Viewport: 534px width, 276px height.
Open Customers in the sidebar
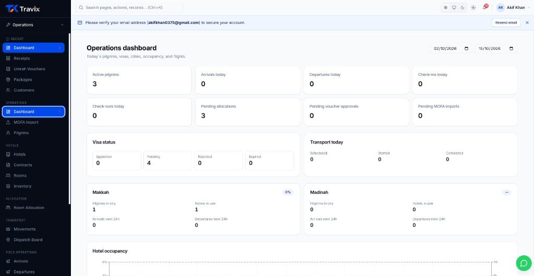pyautogui.click(x=33, y=90)
